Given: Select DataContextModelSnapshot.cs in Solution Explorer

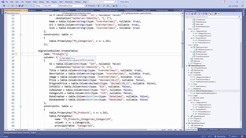Looking at the screenshot, I should click(206, 93).
